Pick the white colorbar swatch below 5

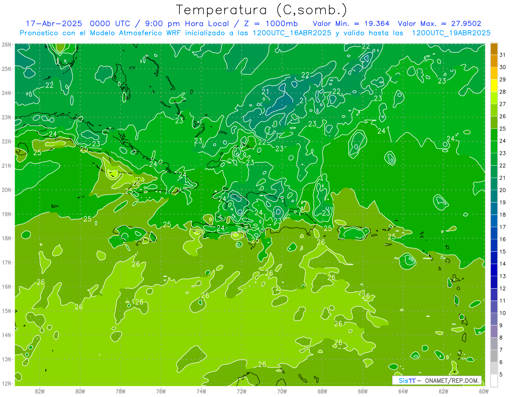[494, 380]
